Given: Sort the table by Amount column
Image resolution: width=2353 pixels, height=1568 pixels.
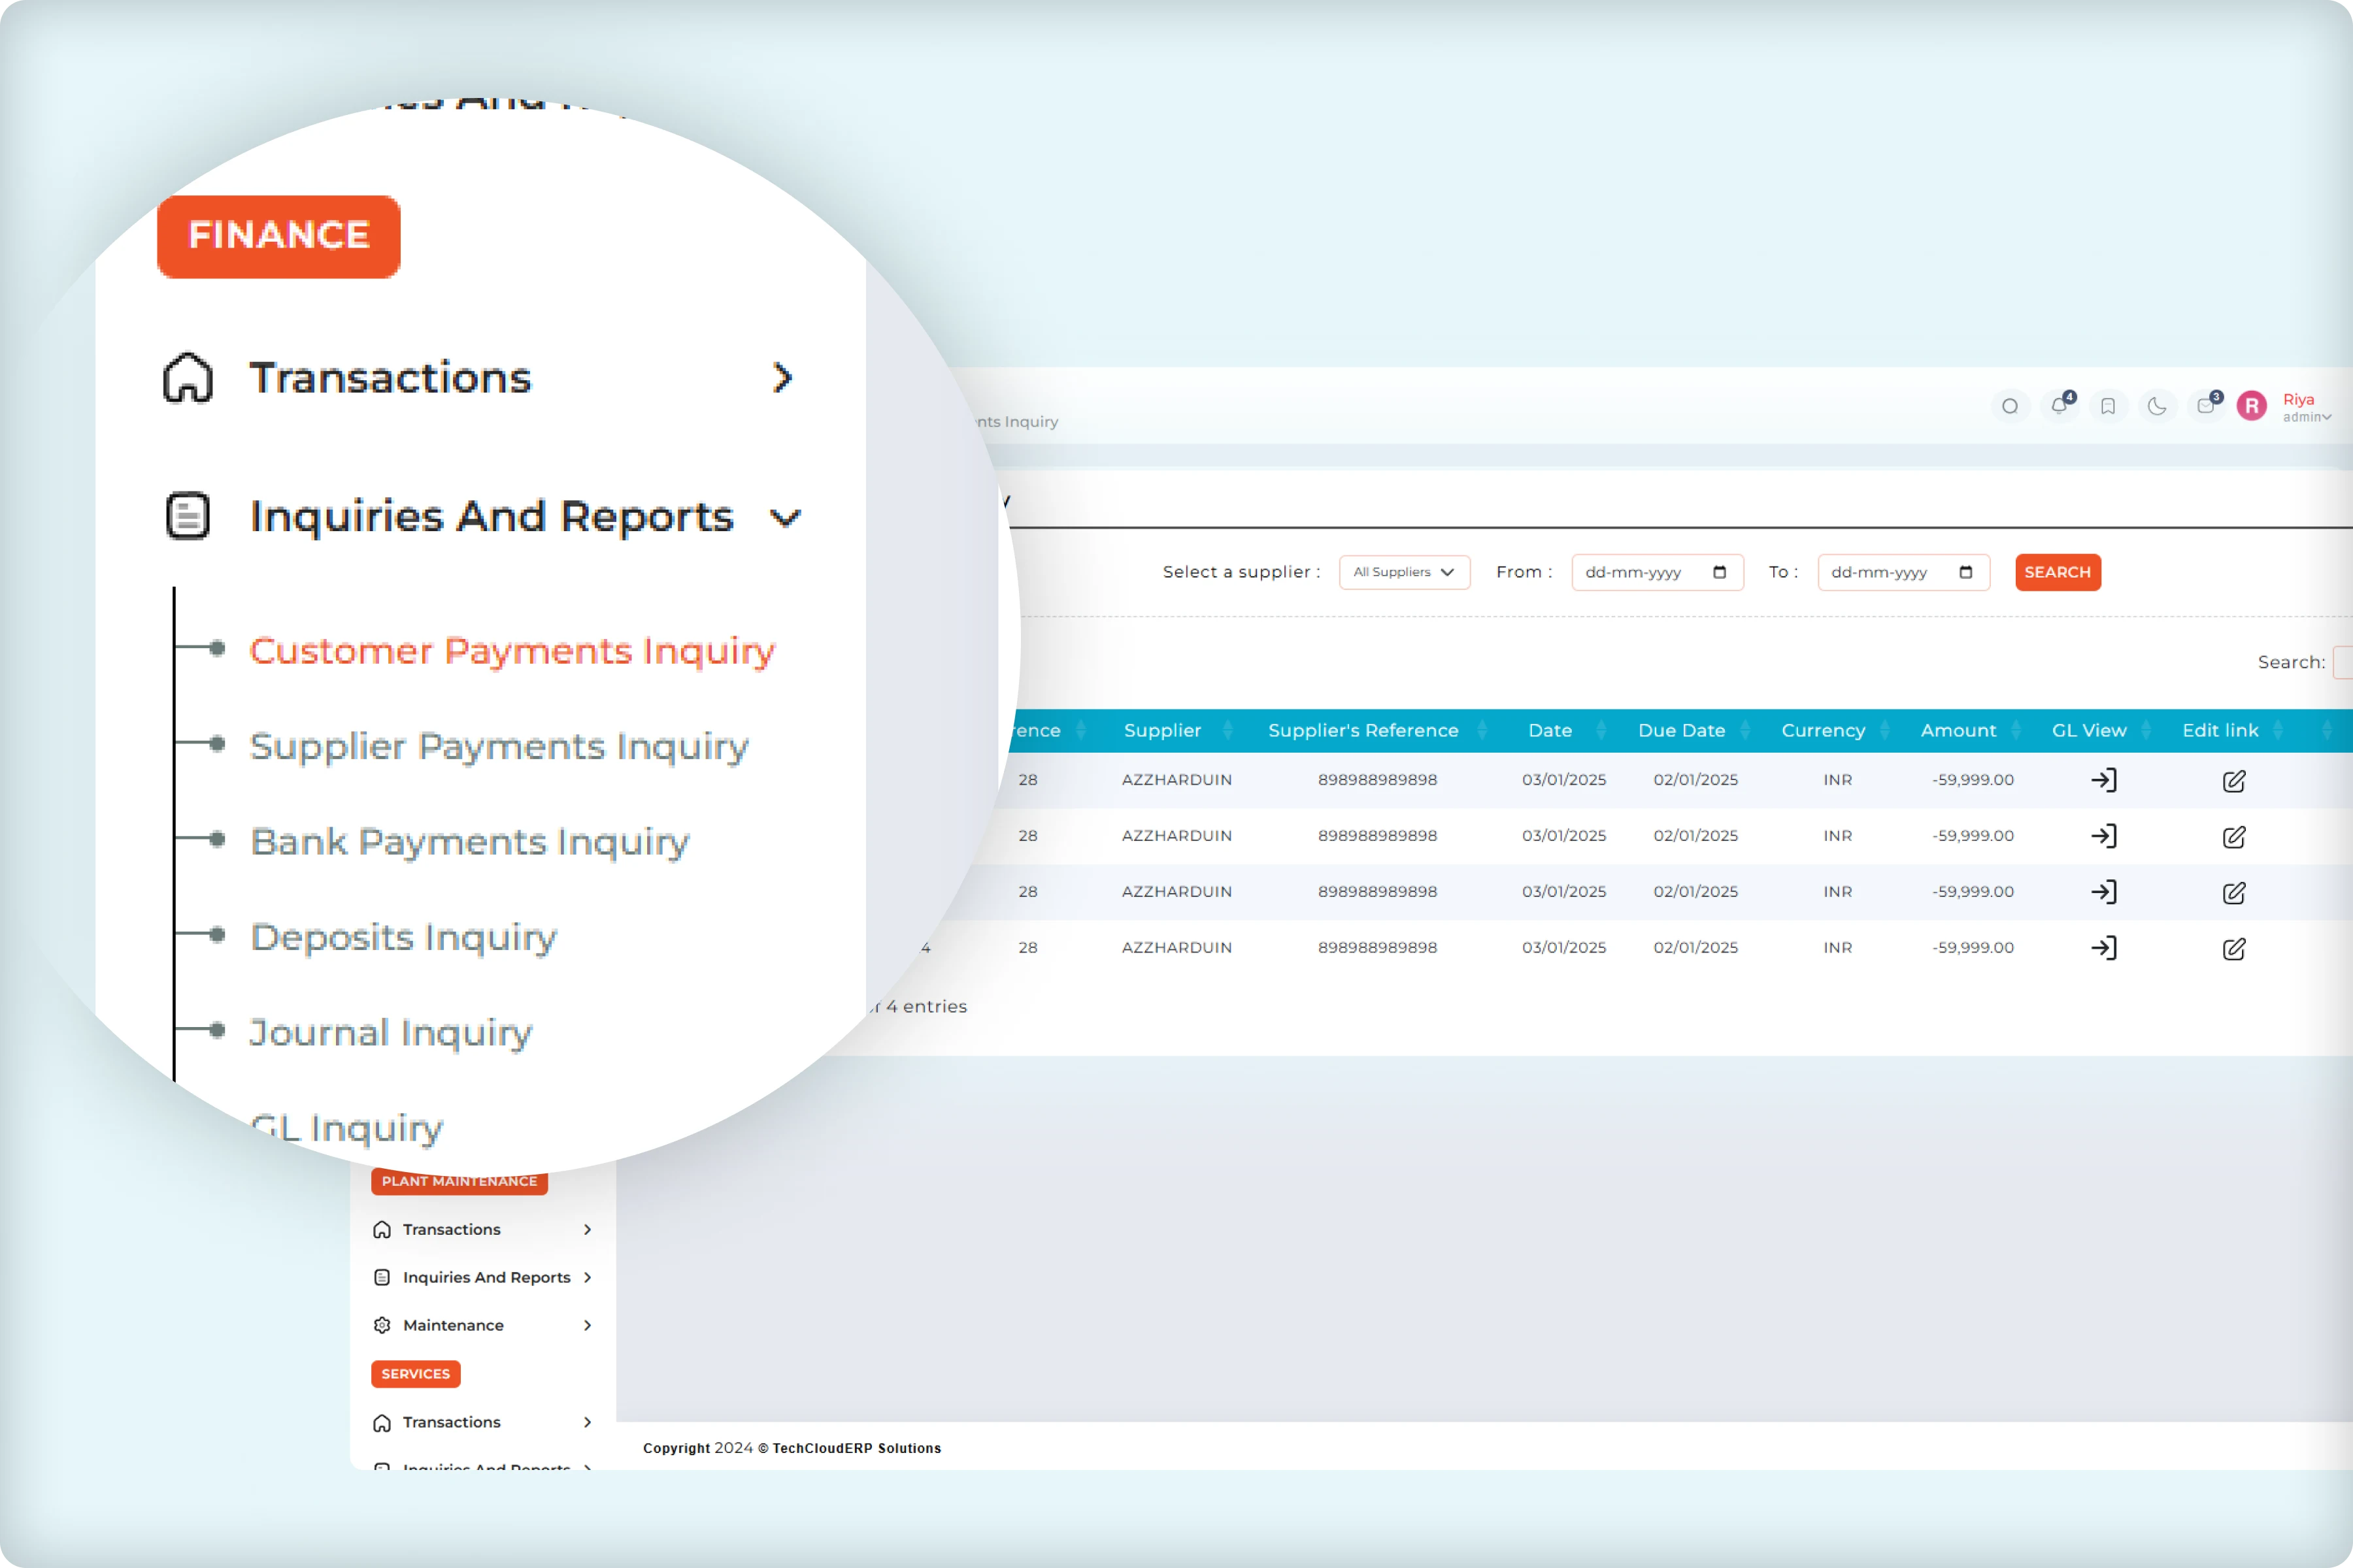Looking at the screenshot, I should (1958, 730).
